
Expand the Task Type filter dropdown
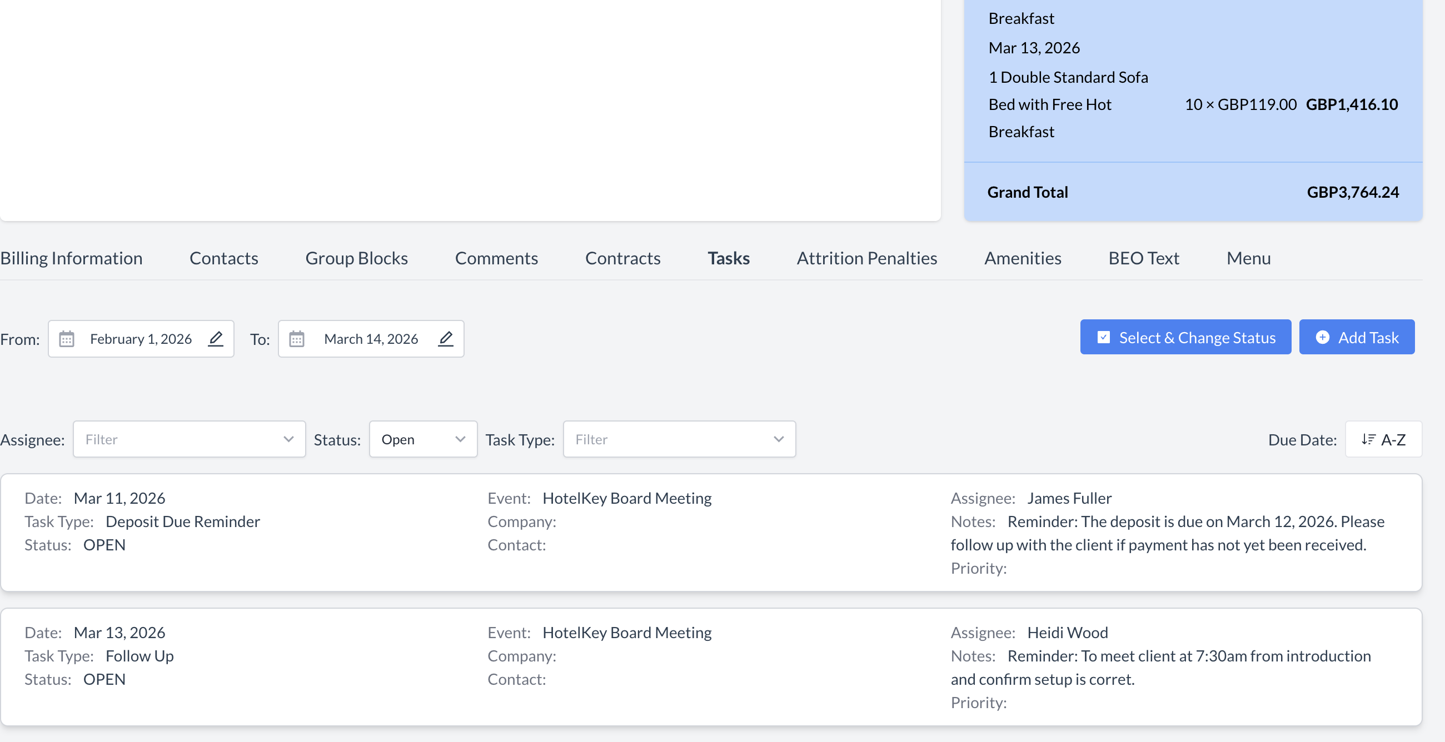(679, 439)
